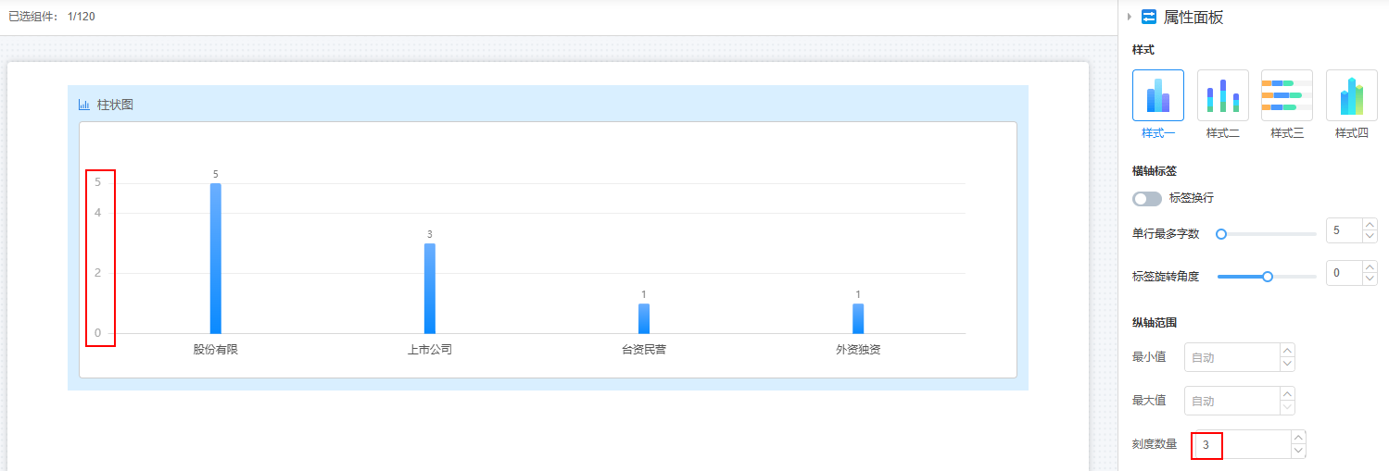1389x471 pixels.
Task: Decrease 最小值 with down arrow
Action: click(x=1287, y=364)
